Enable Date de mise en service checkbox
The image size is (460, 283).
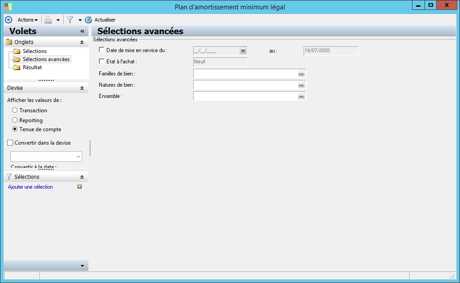102,50
